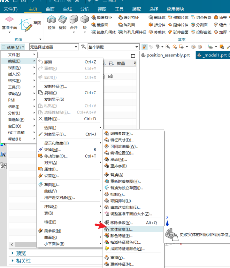230x268 pixels.
Task: Choose 撤消 undo in edit menu
Action: [x=70, y=62]
